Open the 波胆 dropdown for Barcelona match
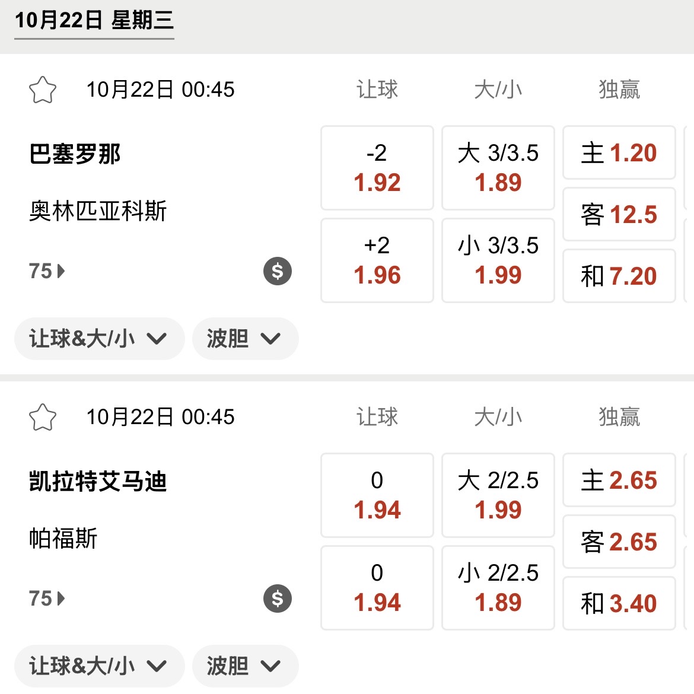The height and width of the screenshot is (694, 694). pos(245,339)
